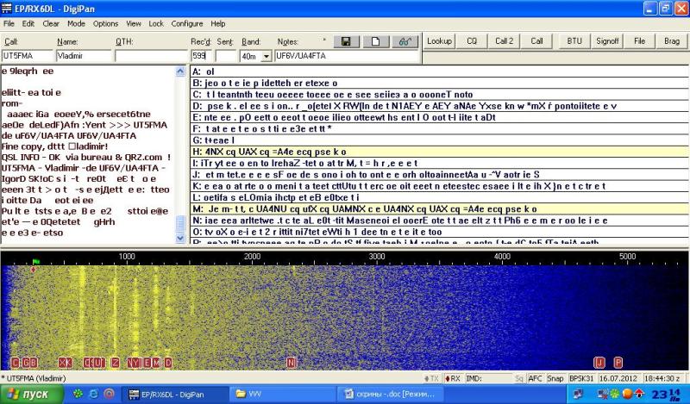Clear the log entry with the blank page icon
The width and height of the screenshot is (690, 404).
pos(375,41)
